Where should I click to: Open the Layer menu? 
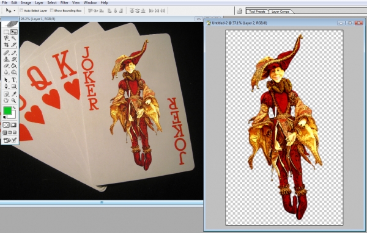click(x=39, y=2)
